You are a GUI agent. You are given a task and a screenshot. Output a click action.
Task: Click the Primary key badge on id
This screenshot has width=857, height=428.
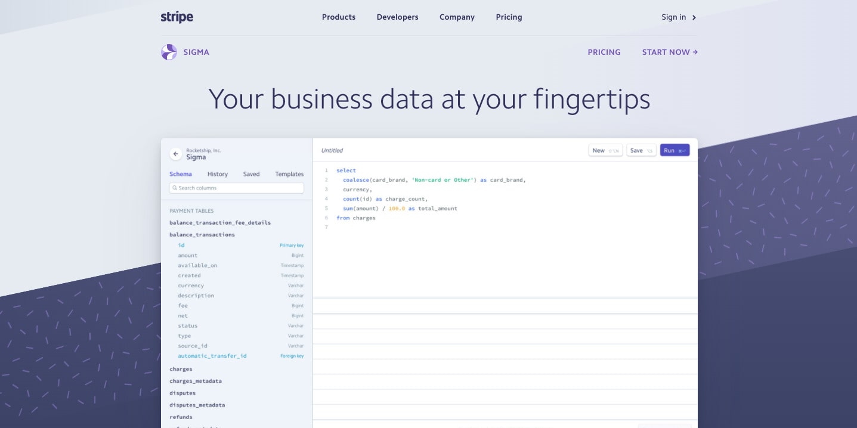(291, 245)
